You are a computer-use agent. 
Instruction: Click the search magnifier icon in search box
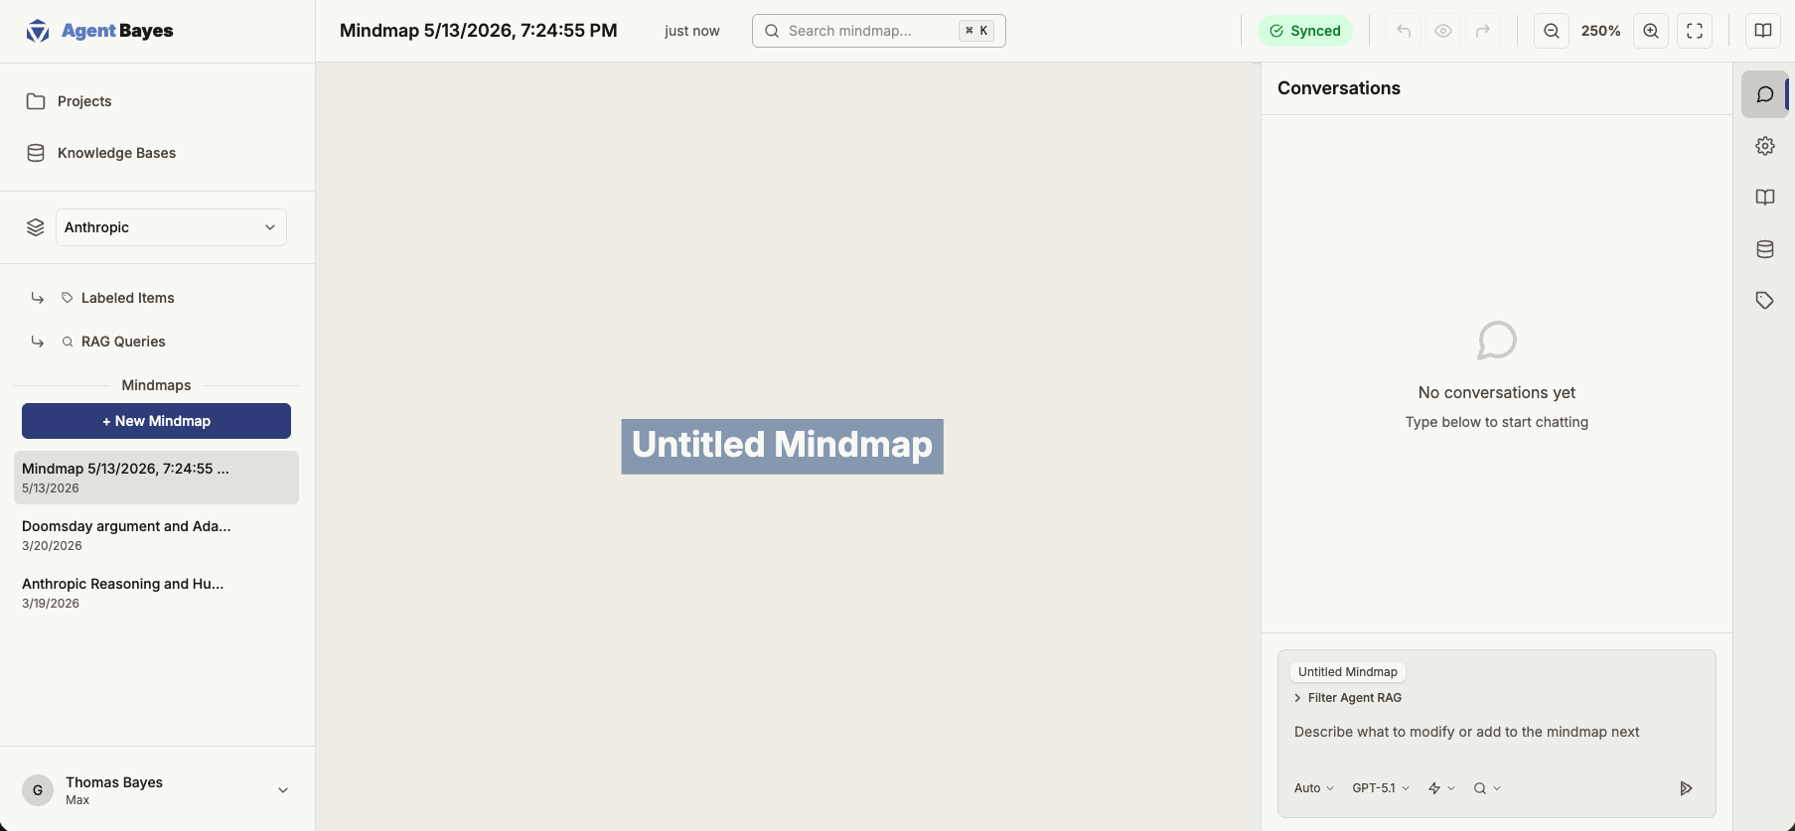772,31
